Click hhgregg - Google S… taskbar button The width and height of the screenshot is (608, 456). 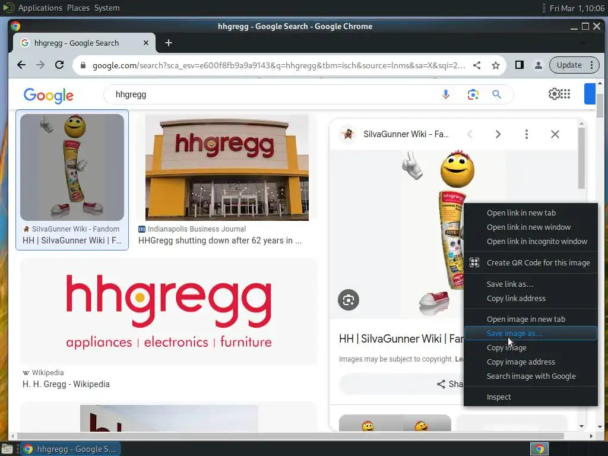click(70, 449)
